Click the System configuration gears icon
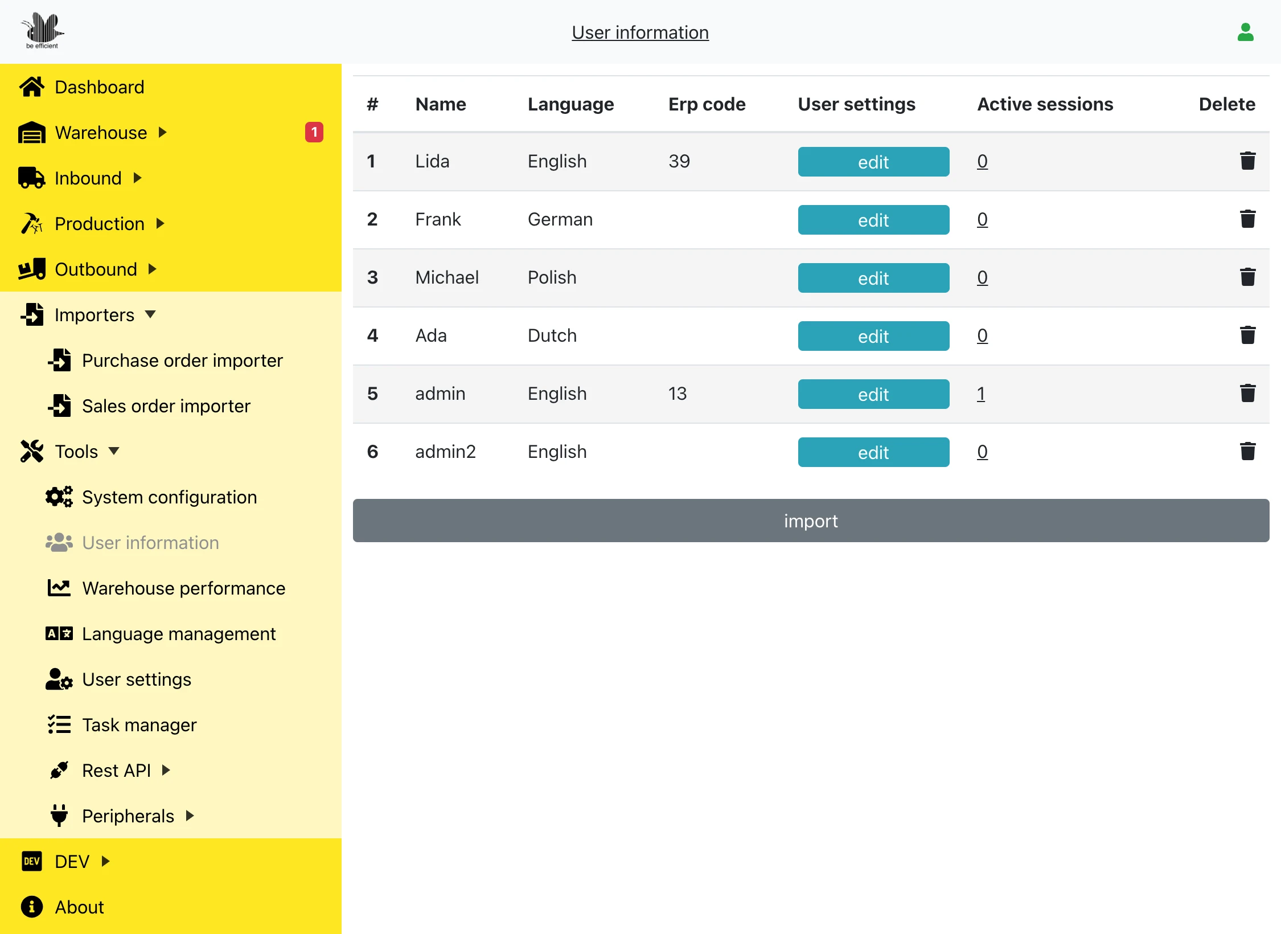This screenshot has height=934, width=1281. (59, 497)
